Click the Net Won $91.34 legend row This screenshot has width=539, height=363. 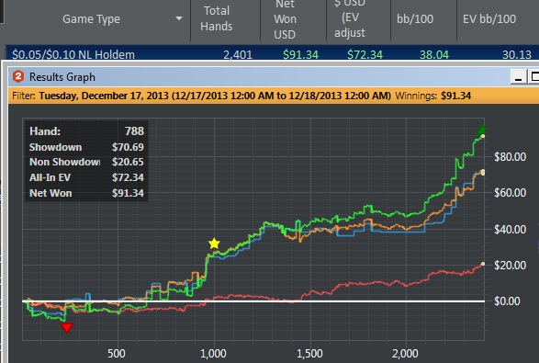point(86,193)
